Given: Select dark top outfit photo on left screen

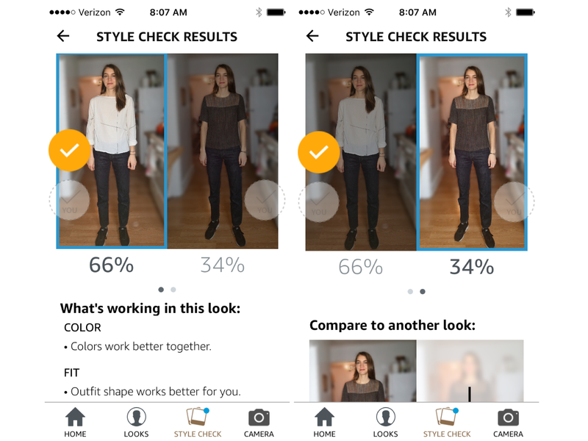Looking at the screenshot, I should (223, 151).
